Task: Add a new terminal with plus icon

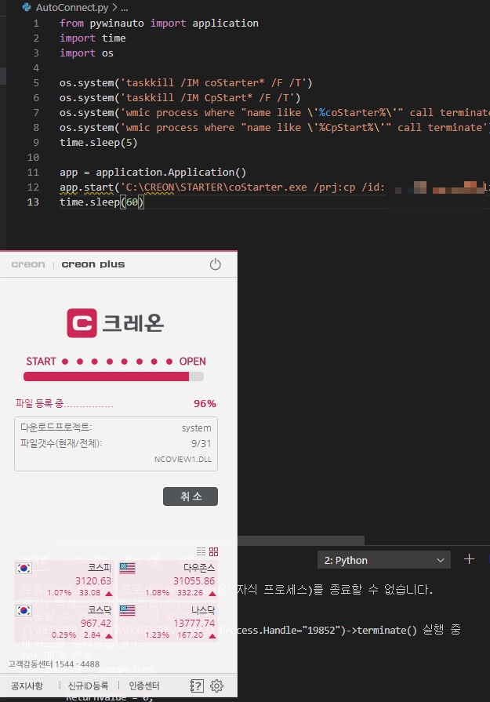Action: 469,558
